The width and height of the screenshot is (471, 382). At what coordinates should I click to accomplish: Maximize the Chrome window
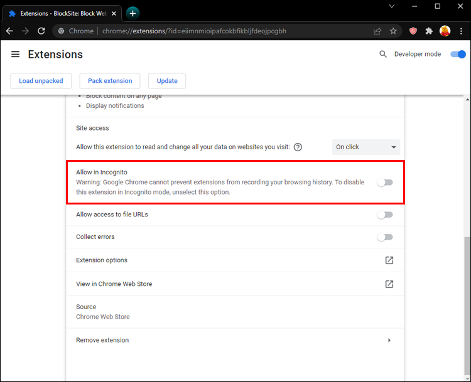(437, 6)
